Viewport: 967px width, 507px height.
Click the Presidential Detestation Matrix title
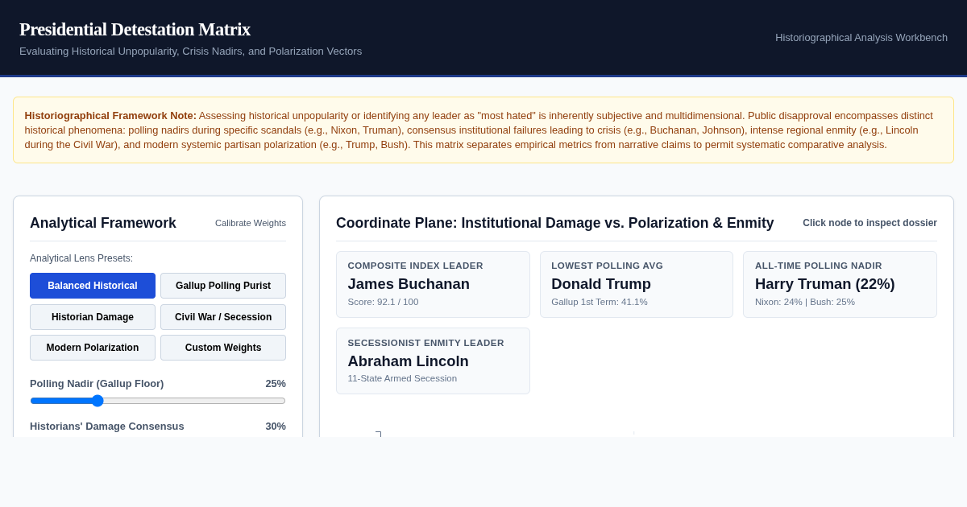(x=135, y=30)
